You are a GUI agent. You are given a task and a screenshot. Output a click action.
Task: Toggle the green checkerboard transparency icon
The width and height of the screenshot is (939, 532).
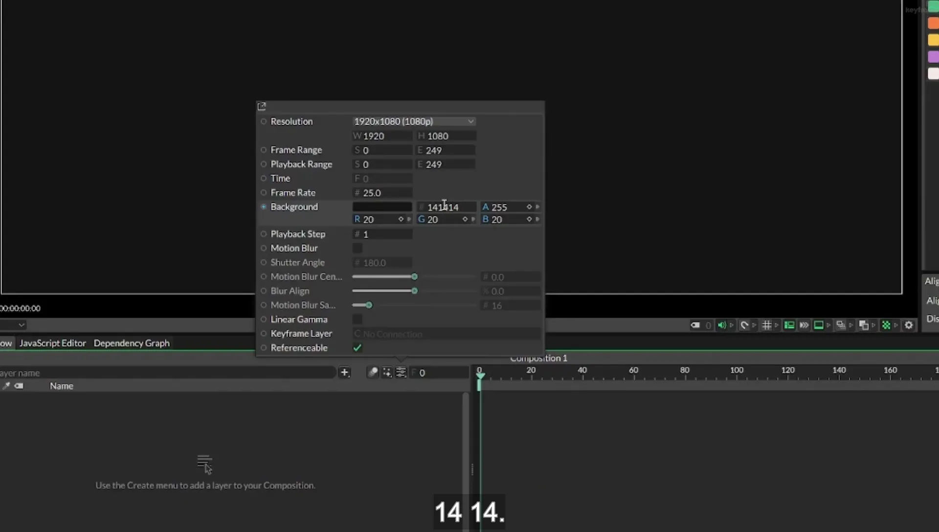[886, 325]
